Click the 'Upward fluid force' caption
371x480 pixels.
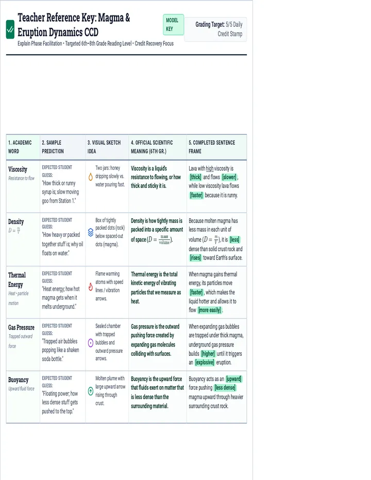coord(21,389)
